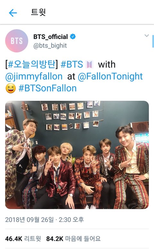Click the BTS logo emoji after #BTS
Image resolution: width=154 pixels, height=250 pixels.
tap(90, 64)
